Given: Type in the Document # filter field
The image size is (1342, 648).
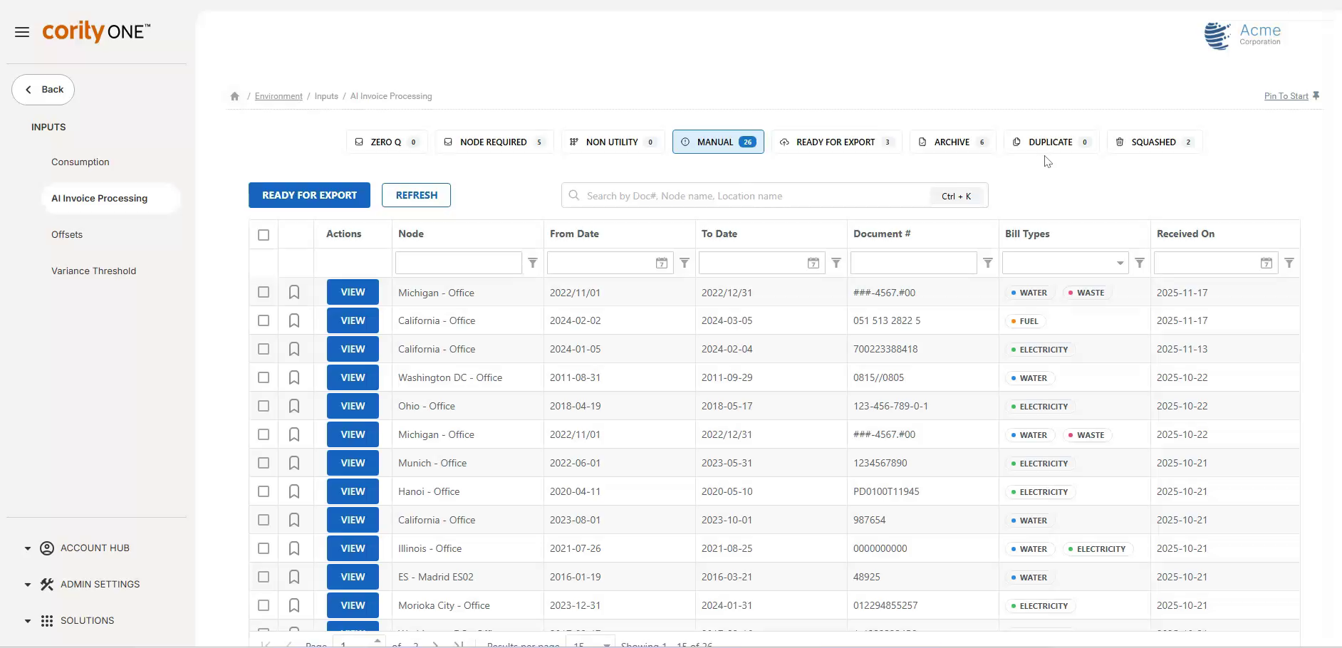Looking at the screenshot, I should (912, 263).
